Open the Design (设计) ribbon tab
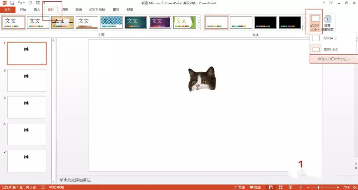Viewport: 358px width, 190px height. pyautogui.click(x=51, y=10)
